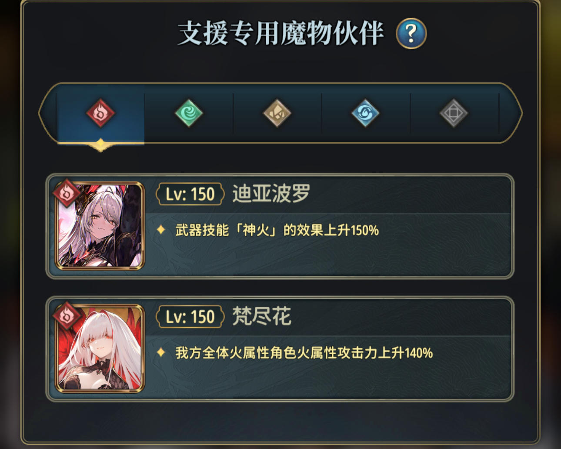The image size is (561, 449).
Task: Click gold selection marker under fire tab
Action: [100, 145]
